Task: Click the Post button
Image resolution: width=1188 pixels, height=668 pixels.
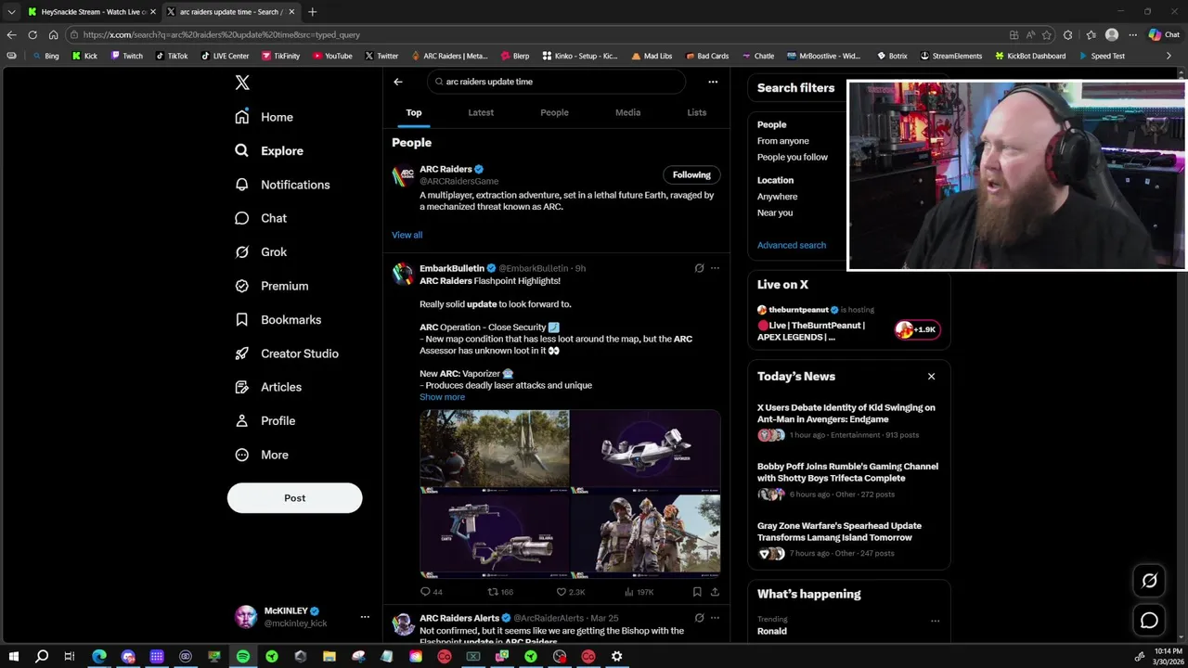Action: [294, 498]
